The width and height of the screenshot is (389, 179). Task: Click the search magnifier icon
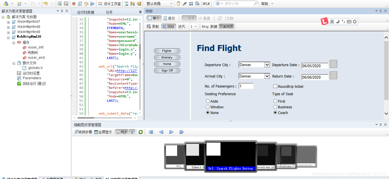click(x=255, y=4)
